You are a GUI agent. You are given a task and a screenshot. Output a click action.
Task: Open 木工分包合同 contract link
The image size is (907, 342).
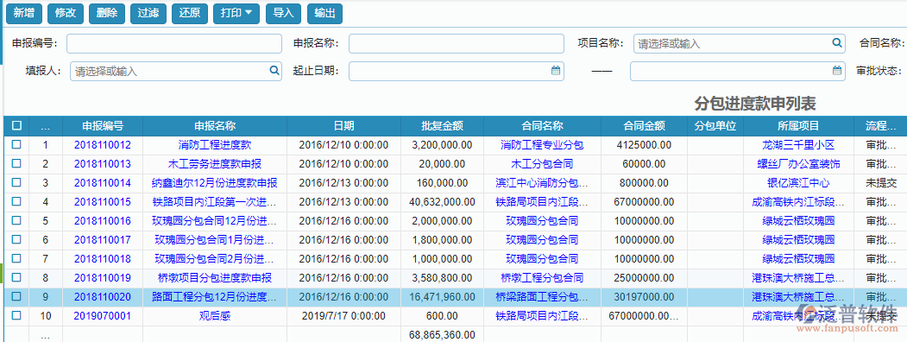[x=543, y=164]
